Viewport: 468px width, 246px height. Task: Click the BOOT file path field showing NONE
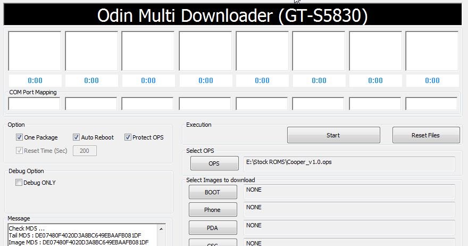point(349,192)
